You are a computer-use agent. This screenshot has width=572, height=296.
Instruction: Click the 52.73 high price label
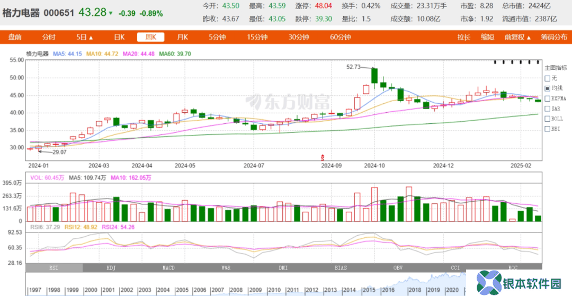click(x=353, y=67)
